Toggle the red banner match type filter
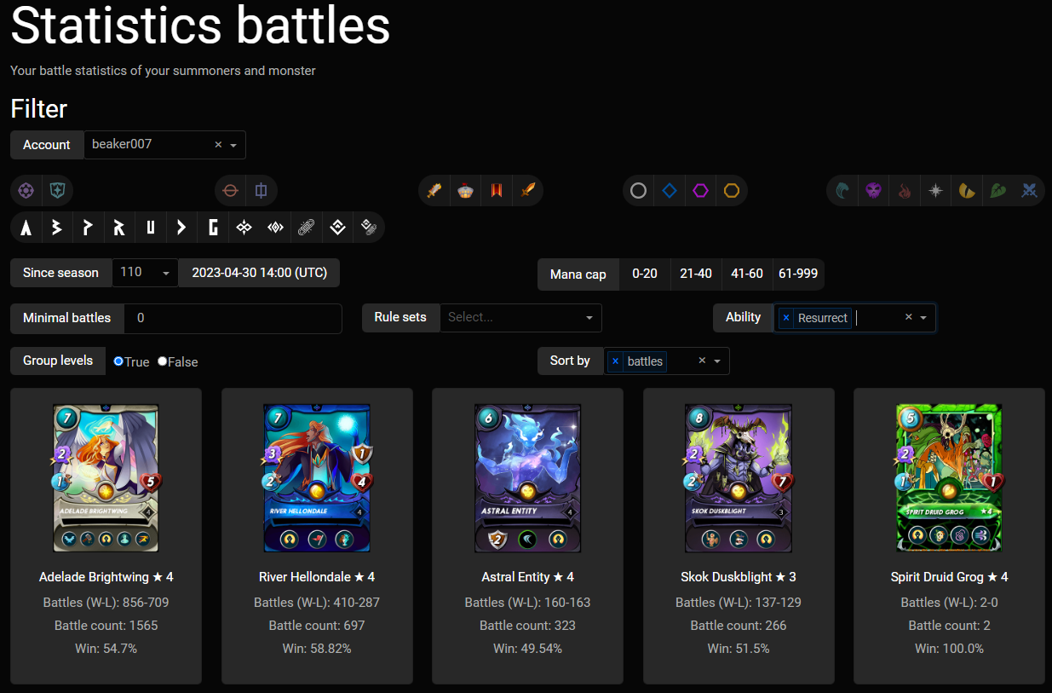Viewport: 1052px width, 693px height. point(497,191)
